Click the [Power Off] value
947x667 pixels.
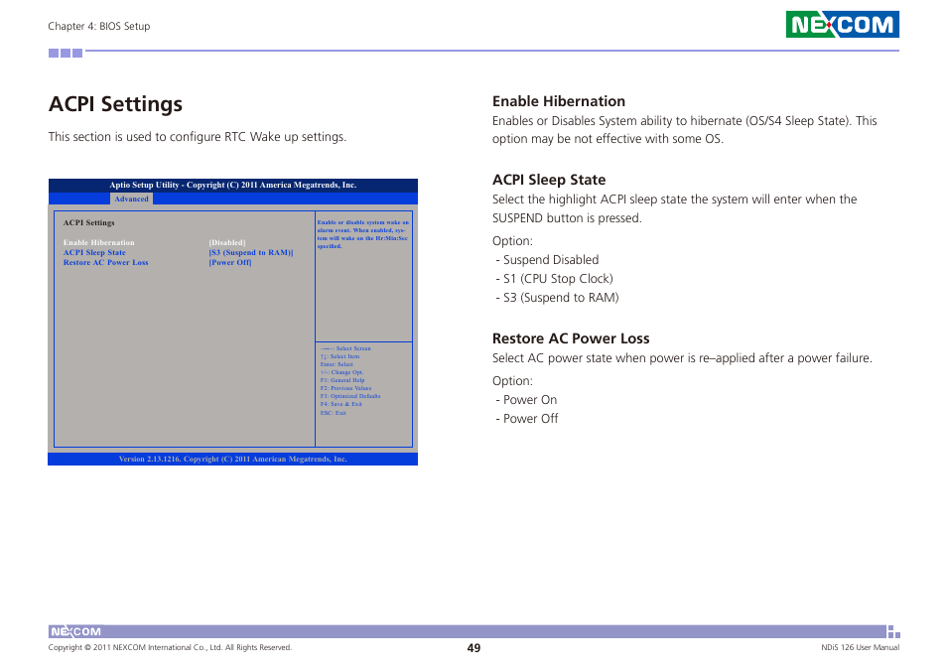[x=230, y=263]
